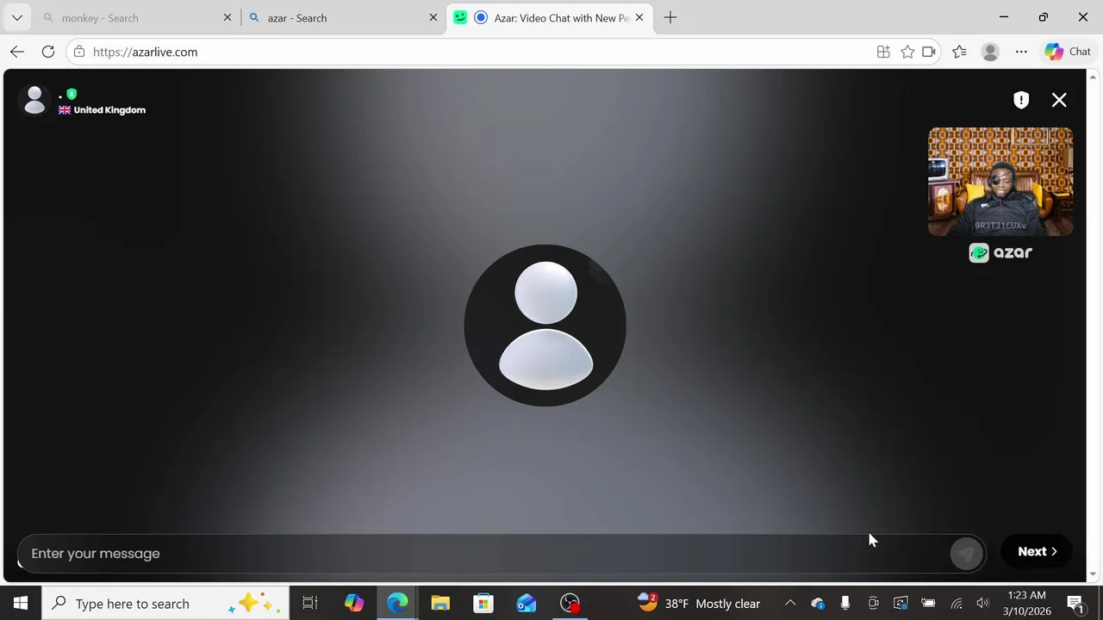Launch Copilot from the taskbar

pyautogui.click(x=354, y=604)
